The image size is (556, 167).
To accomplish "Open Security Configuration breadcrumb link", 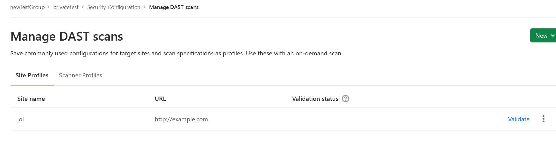I will coord(113,7).
